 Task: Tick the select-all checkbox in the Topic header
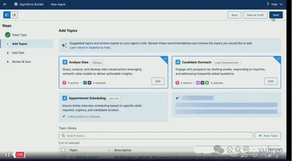pos(63,150)
